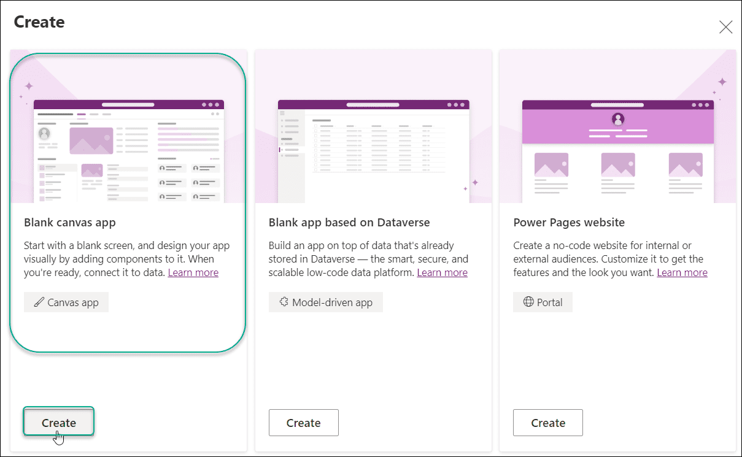The image size is (742, 457).
Task: Create a Power Pages website
Action: click(x=547, y=422)
